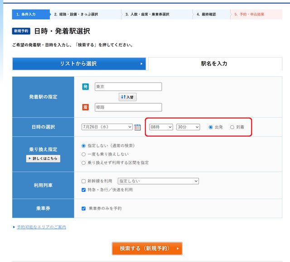Swap stations with the 入替 button
Viewport: 290px width, 262px height.
point(128,97)
